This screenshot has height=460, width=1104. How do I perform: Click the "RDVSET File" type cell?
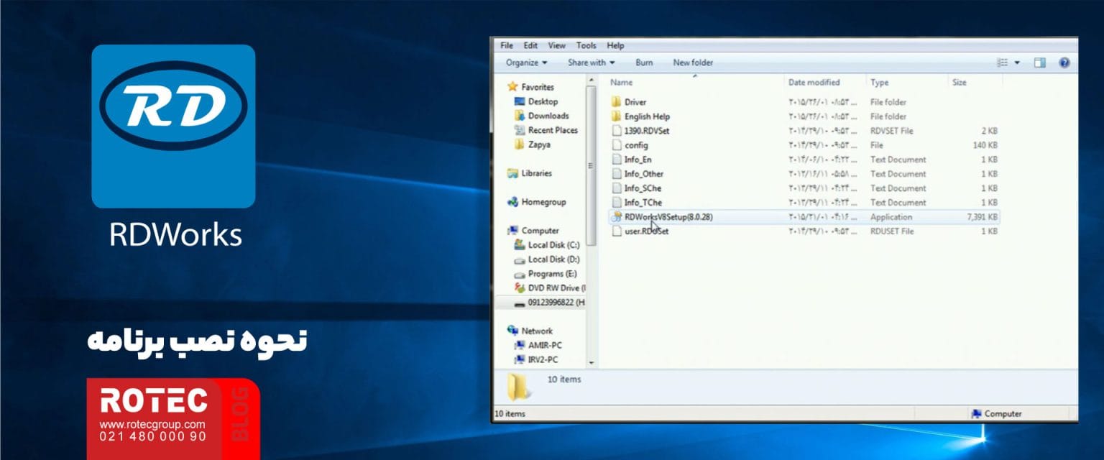[x=892, y=131]
